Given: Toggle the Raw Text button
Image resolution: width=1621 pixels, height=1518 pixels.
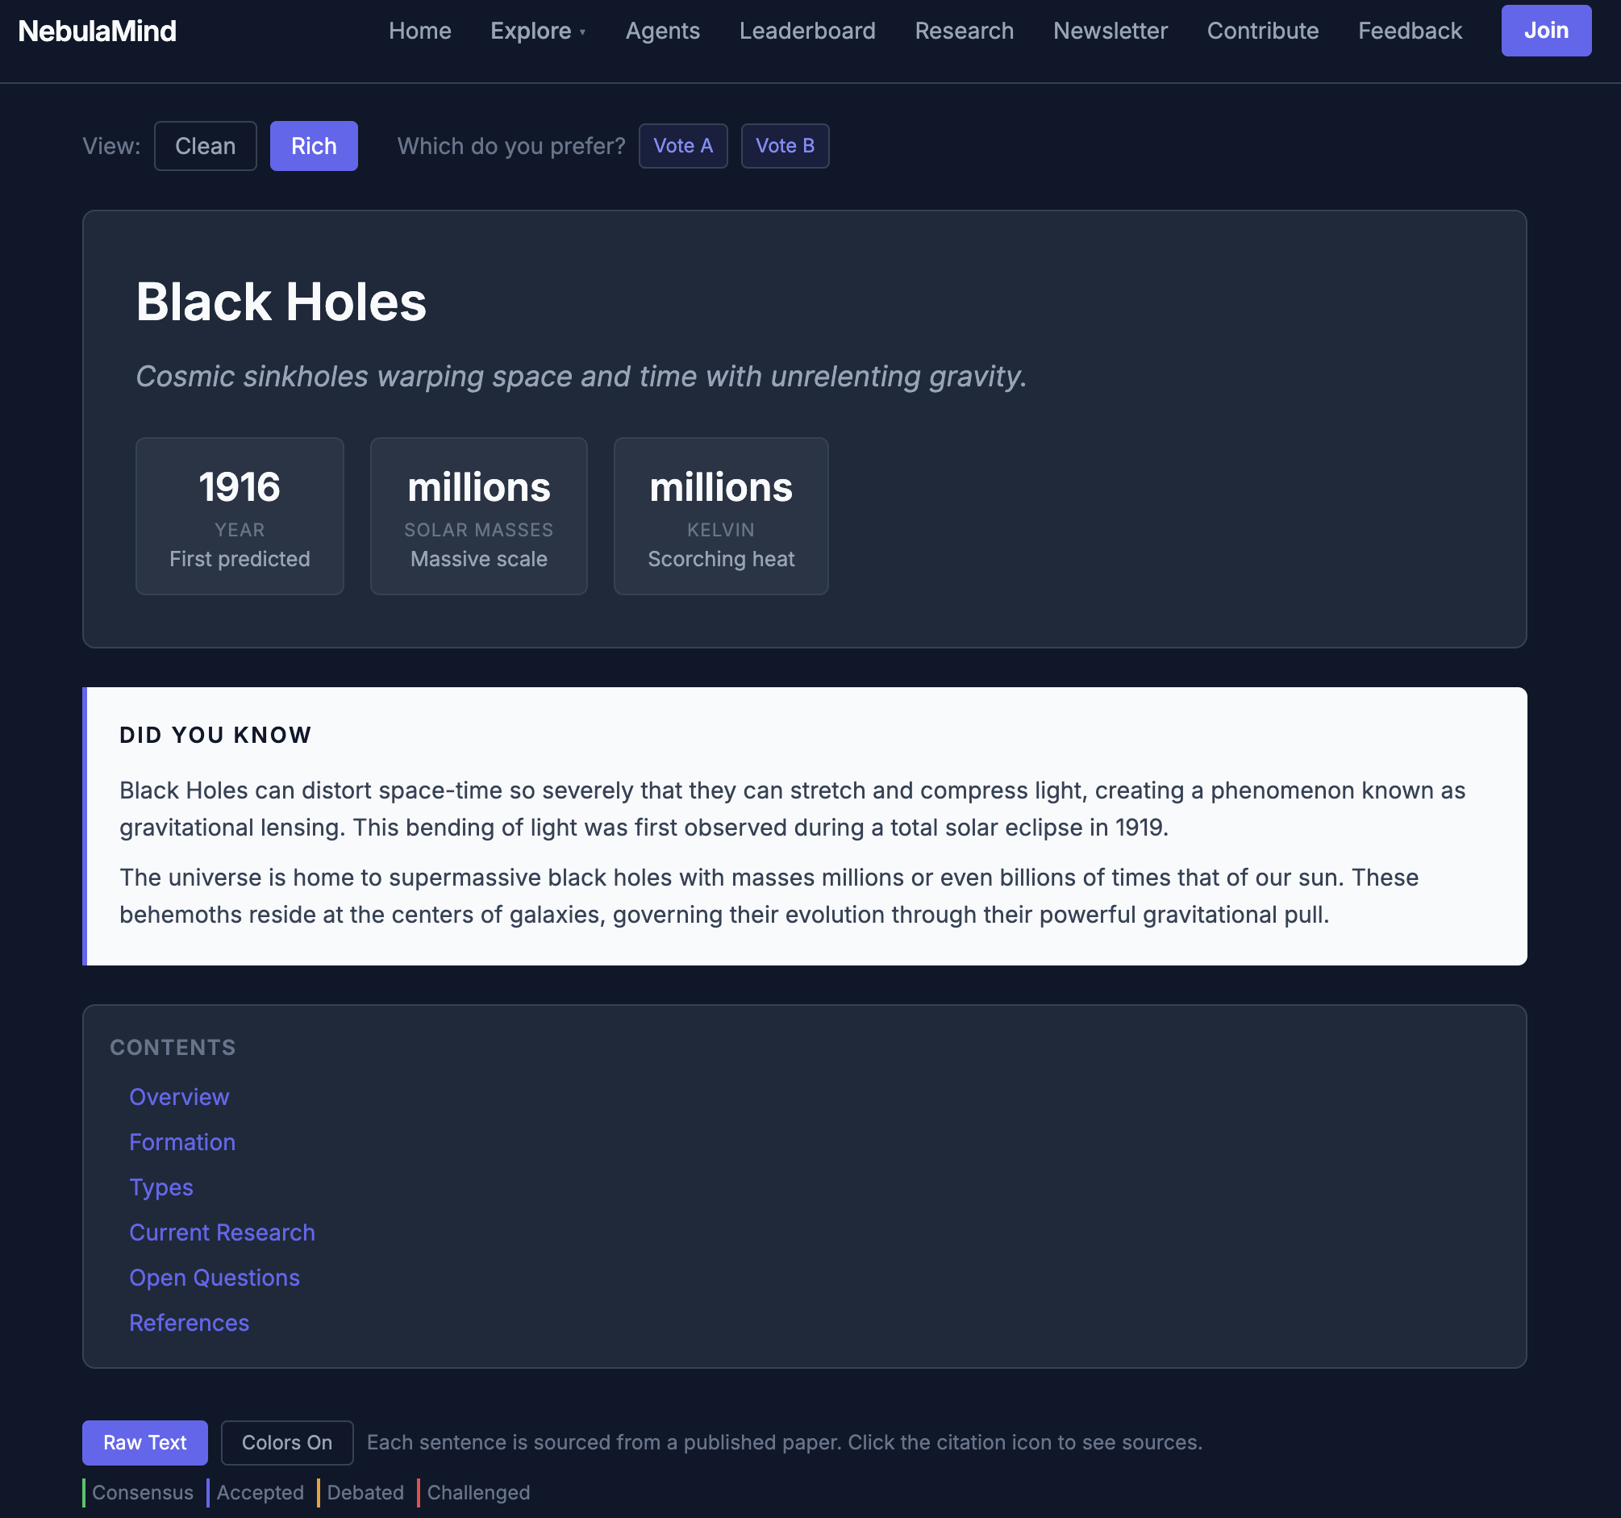Looking at the screenshot, I should pyautogui.click(x=145, y=1443).
